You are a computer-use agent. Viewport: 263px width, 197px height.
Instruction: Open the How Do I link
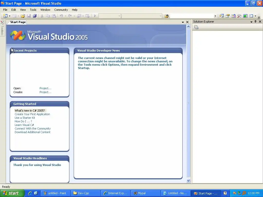tap(23, 121)
